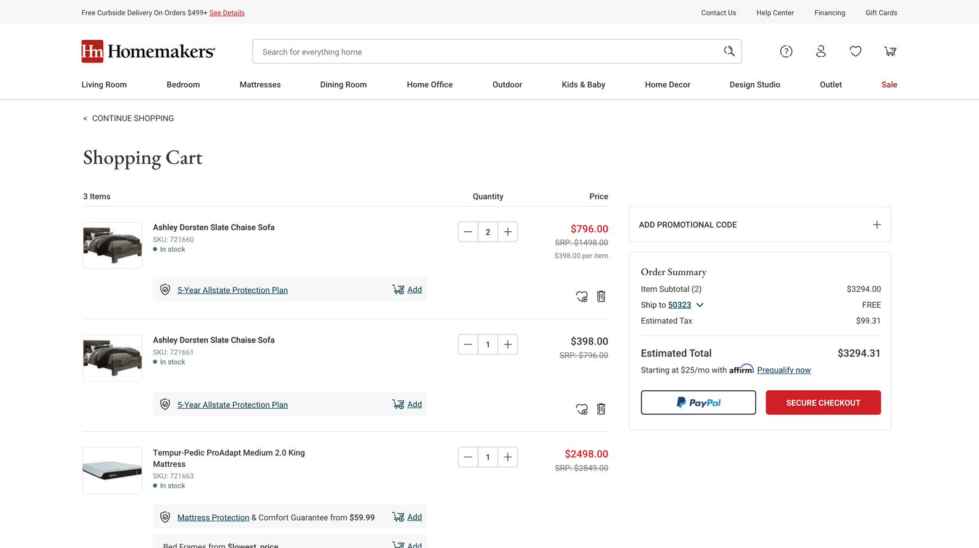979x548 pixels.
Task: Open Outdoor menu
Action: coord(507,84)
